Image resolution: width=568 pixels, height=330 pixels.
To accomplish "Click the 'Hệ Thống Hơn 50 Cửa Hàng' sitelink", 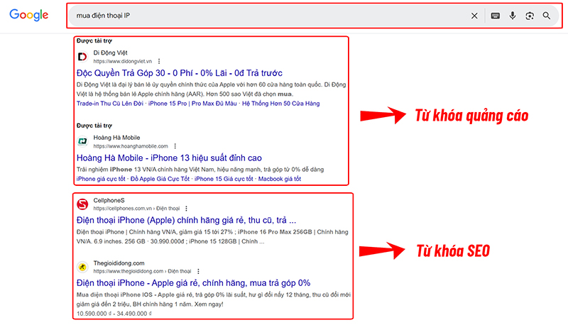I will tap(280, 104).
